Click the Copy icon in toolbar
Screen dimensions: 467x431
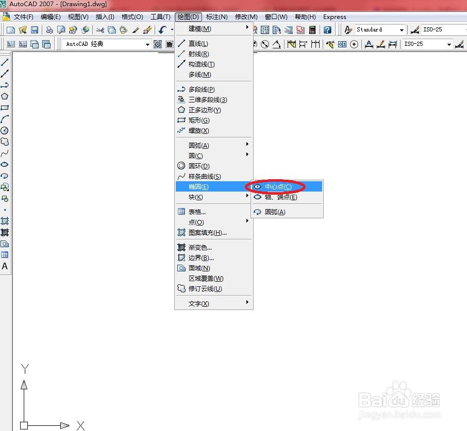click(x=112, y=30)
